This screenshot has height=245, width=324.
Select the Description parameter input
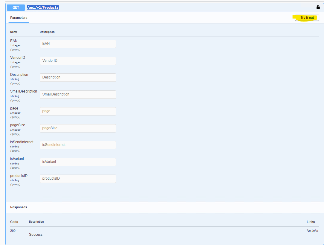(78, 78)
